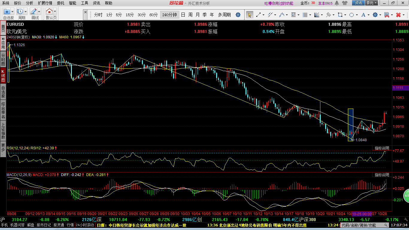The image size is (409, 230).
Task: Switch to 多周期 view
Action: point(224,15)
